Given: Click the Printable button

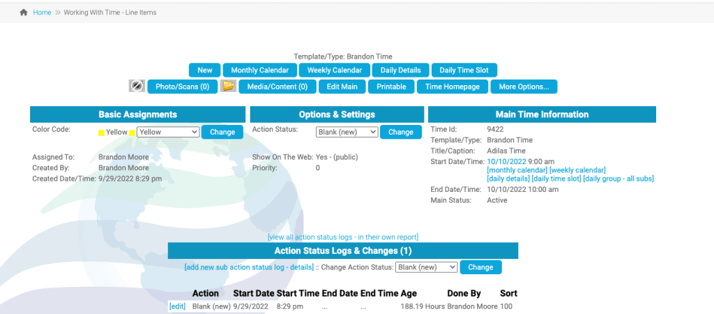Looking at the screenshot, I should [x=391, y=87].
